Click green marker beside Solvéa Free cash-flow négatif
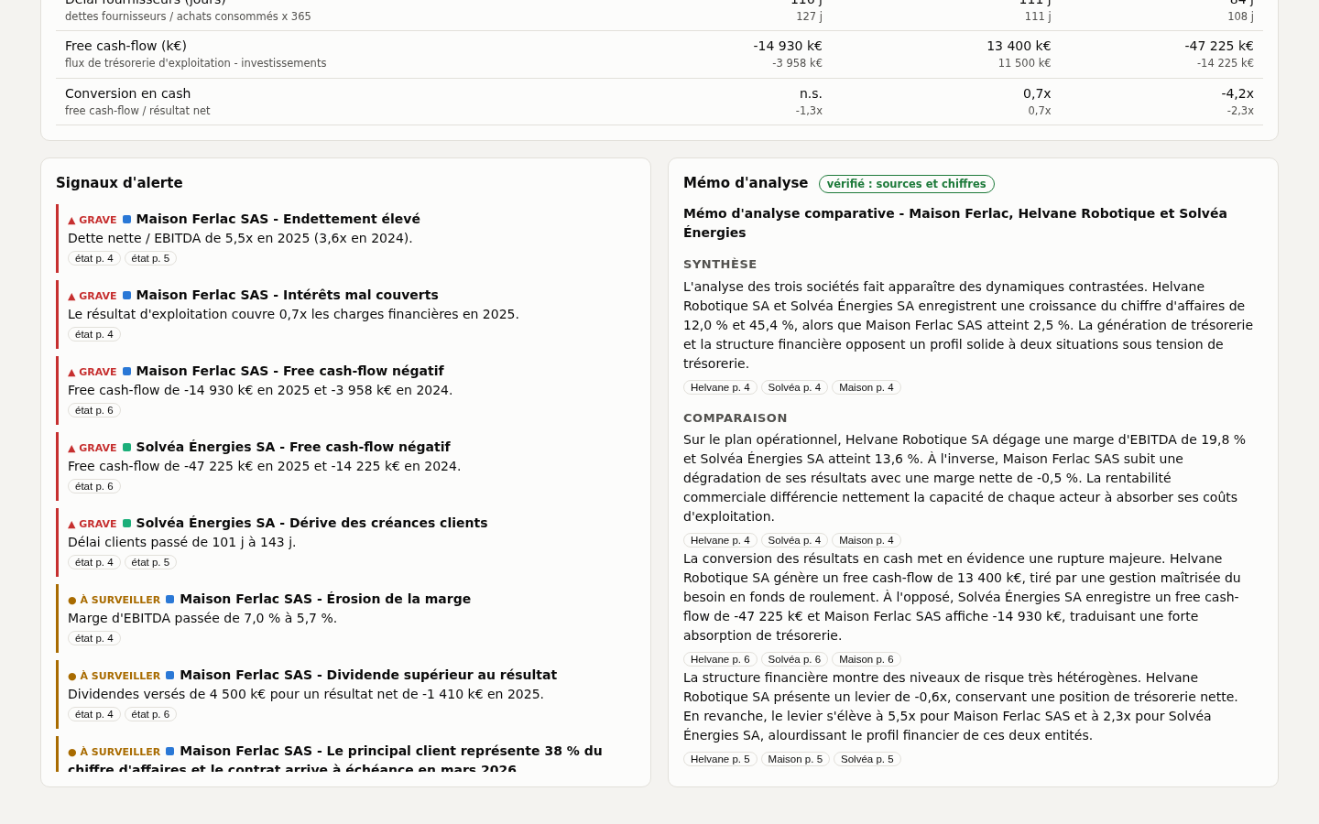 pyautogui.click(x=126, y=447)
